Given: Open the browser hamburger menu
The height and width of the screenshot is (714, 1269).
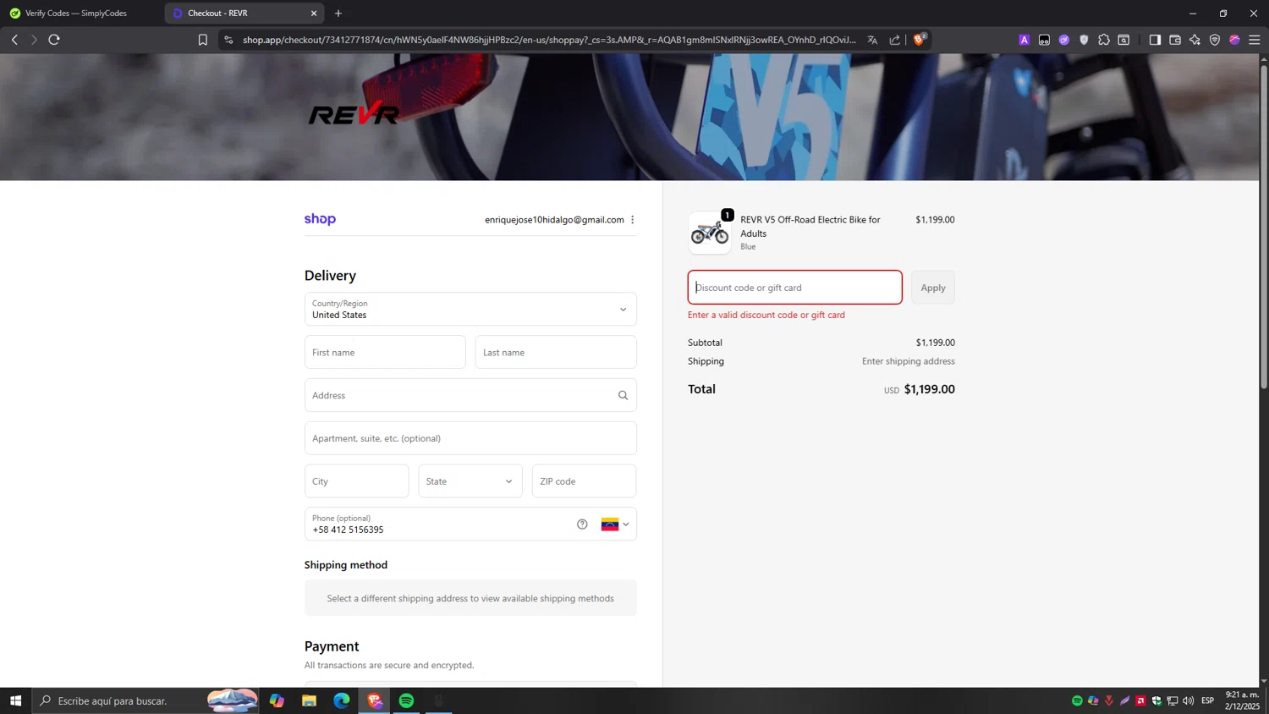Looking at the screenshot, I should coord(1255,40).
